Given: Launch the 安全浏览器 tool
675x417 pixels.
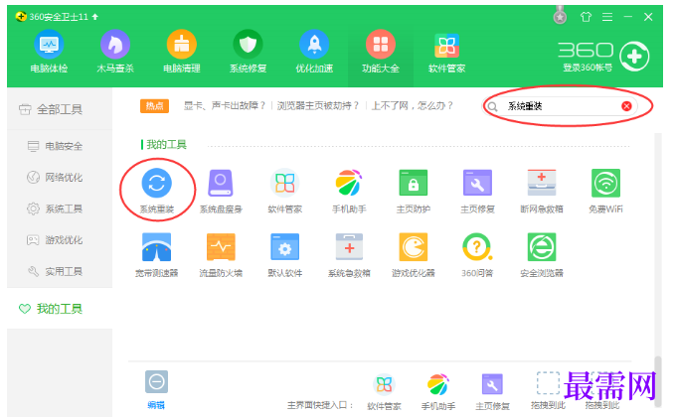Looking at the screenshot, I should (x=542, y=254).
